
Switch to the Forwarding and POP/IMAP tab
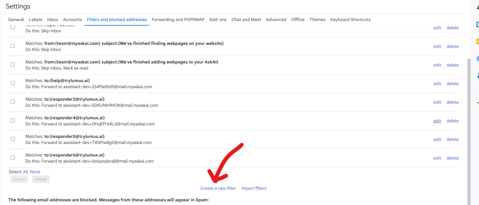(178, 20)
